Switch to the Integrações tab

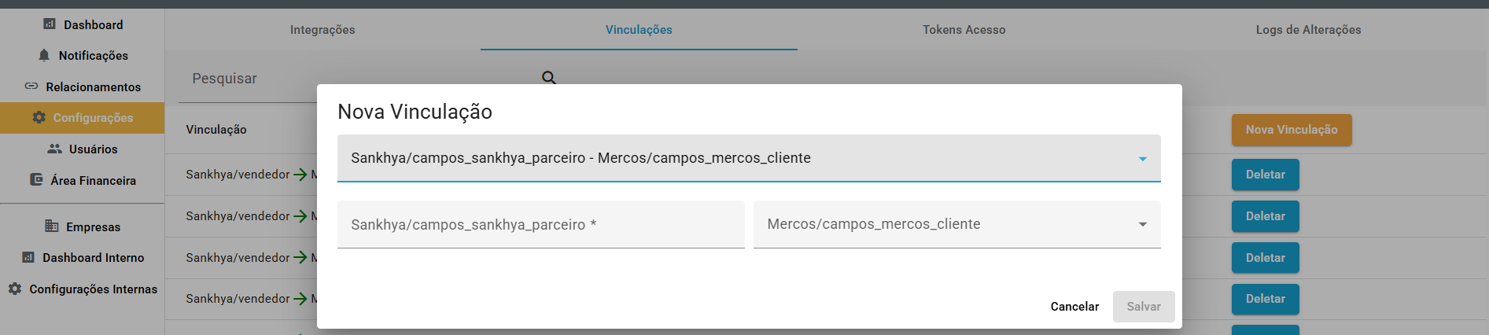coord(322,30)
